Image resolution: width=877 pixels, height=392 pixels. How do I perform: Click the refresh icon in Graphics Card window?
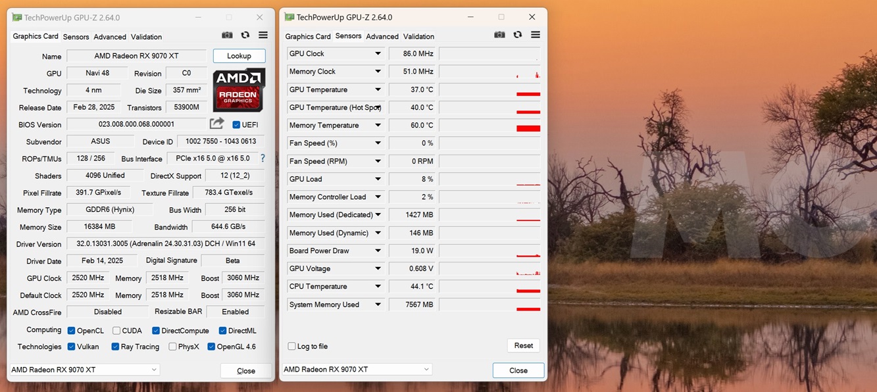click(x=245, y=36)
